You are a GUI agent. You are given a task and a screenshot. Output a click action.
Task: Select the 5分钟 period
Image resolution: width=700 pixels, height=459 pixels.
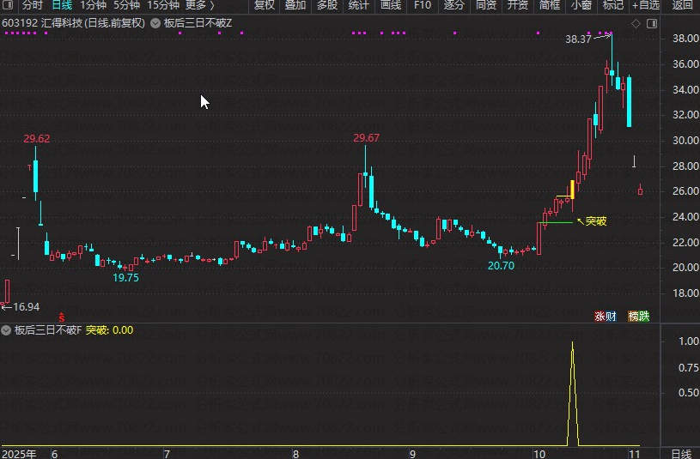click(126, 5)
